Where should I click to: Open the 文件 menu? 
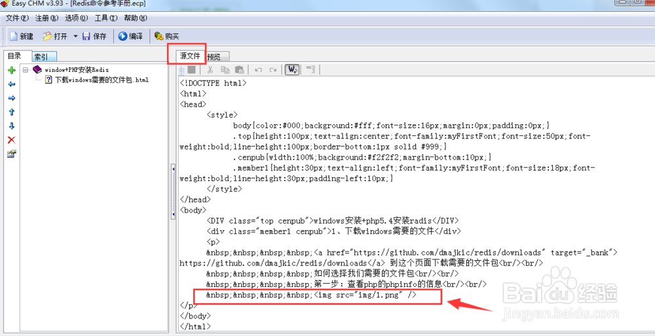coord(17,18)
